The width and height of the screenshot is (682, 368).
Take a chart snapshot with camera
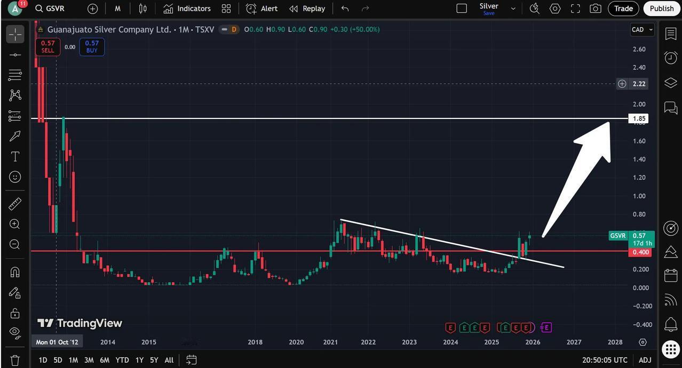point(595,9)
